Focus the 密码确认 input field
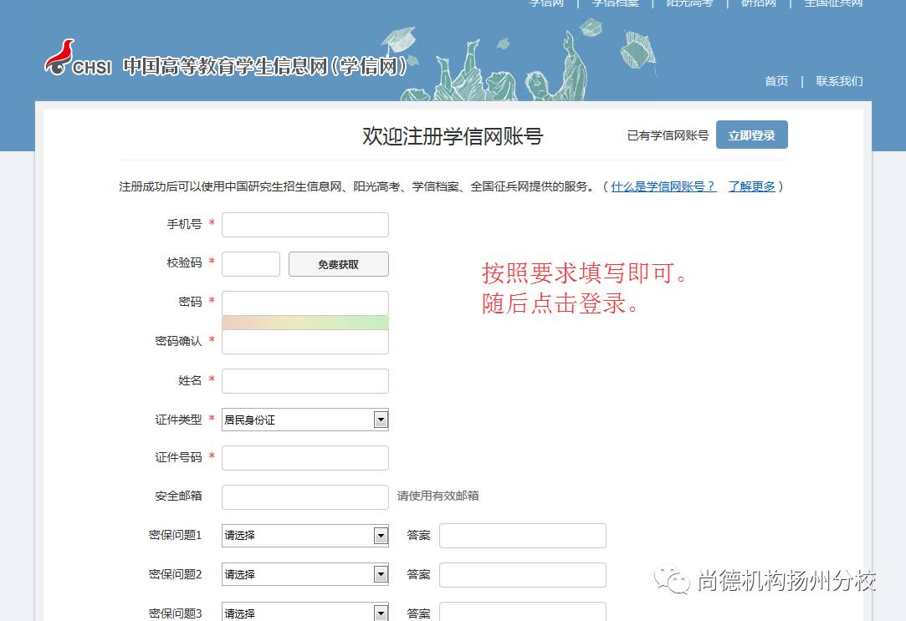906x621 pixels. tap(305, 342)
